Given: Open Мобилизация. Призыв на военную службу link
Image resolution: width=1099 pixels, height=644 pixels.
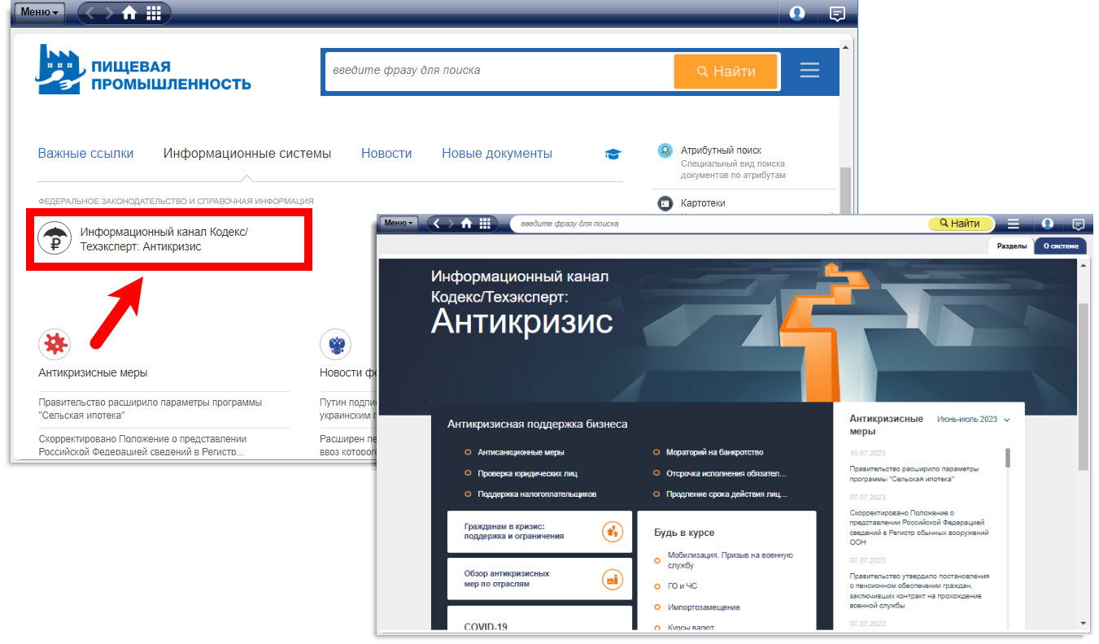Looking at the screenshot, I should (x=730, y=560).
